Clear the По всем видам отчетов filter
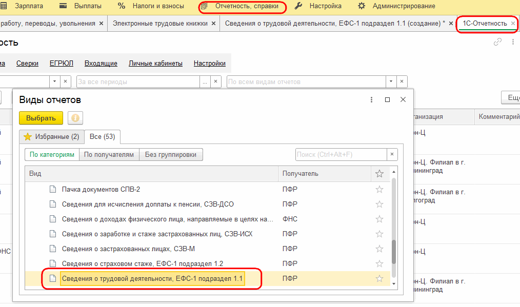This screenshot has height=307, width=520. tap(402, 81)
